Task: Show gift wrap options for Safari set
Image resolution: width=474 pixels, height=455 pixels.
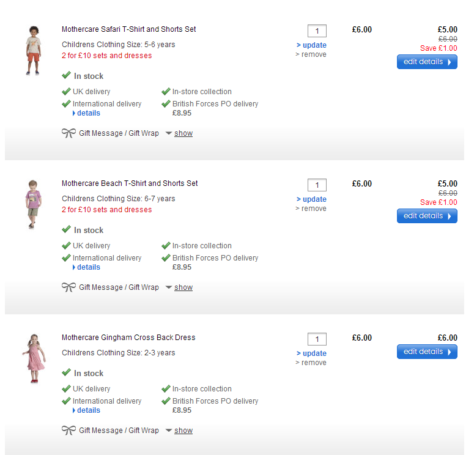Action: tap(183, 133)
